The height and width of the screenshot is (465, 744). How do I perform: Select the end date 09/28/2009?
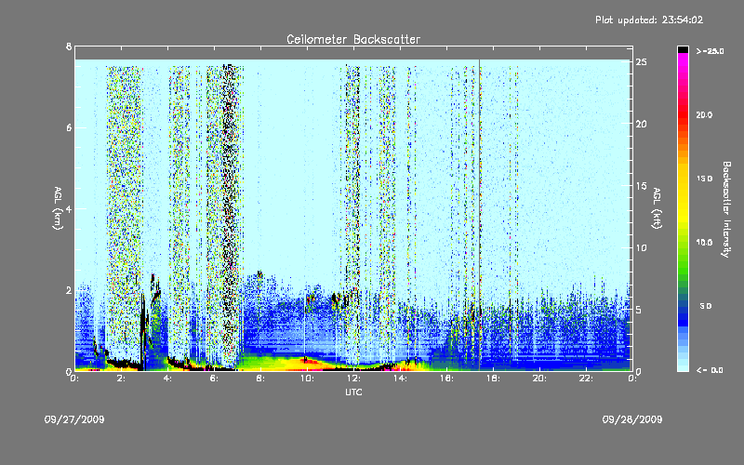(x=632, y=419)
